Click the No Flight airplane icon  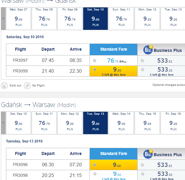click(x=27, y=86)
